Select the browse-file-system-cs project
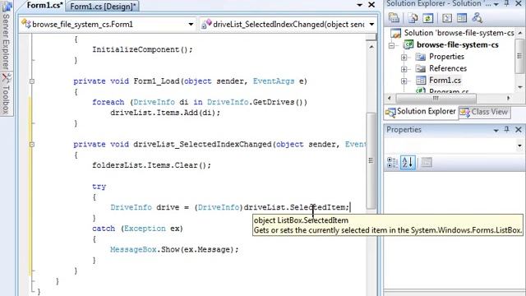Viewport: 526px width, 296px height. click(x=457, y=44)
